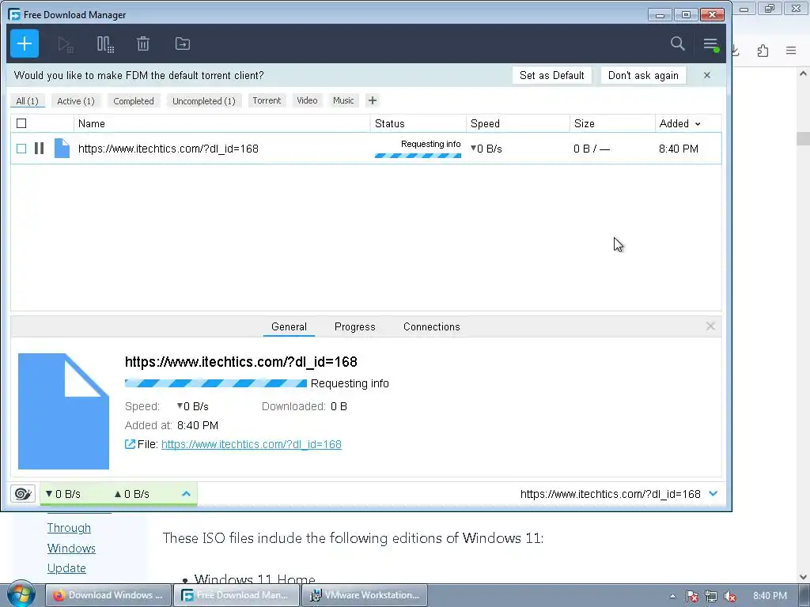Open Firefox extensions puzzle icon
Screen dimensions: 810x607
click(763, 51)
